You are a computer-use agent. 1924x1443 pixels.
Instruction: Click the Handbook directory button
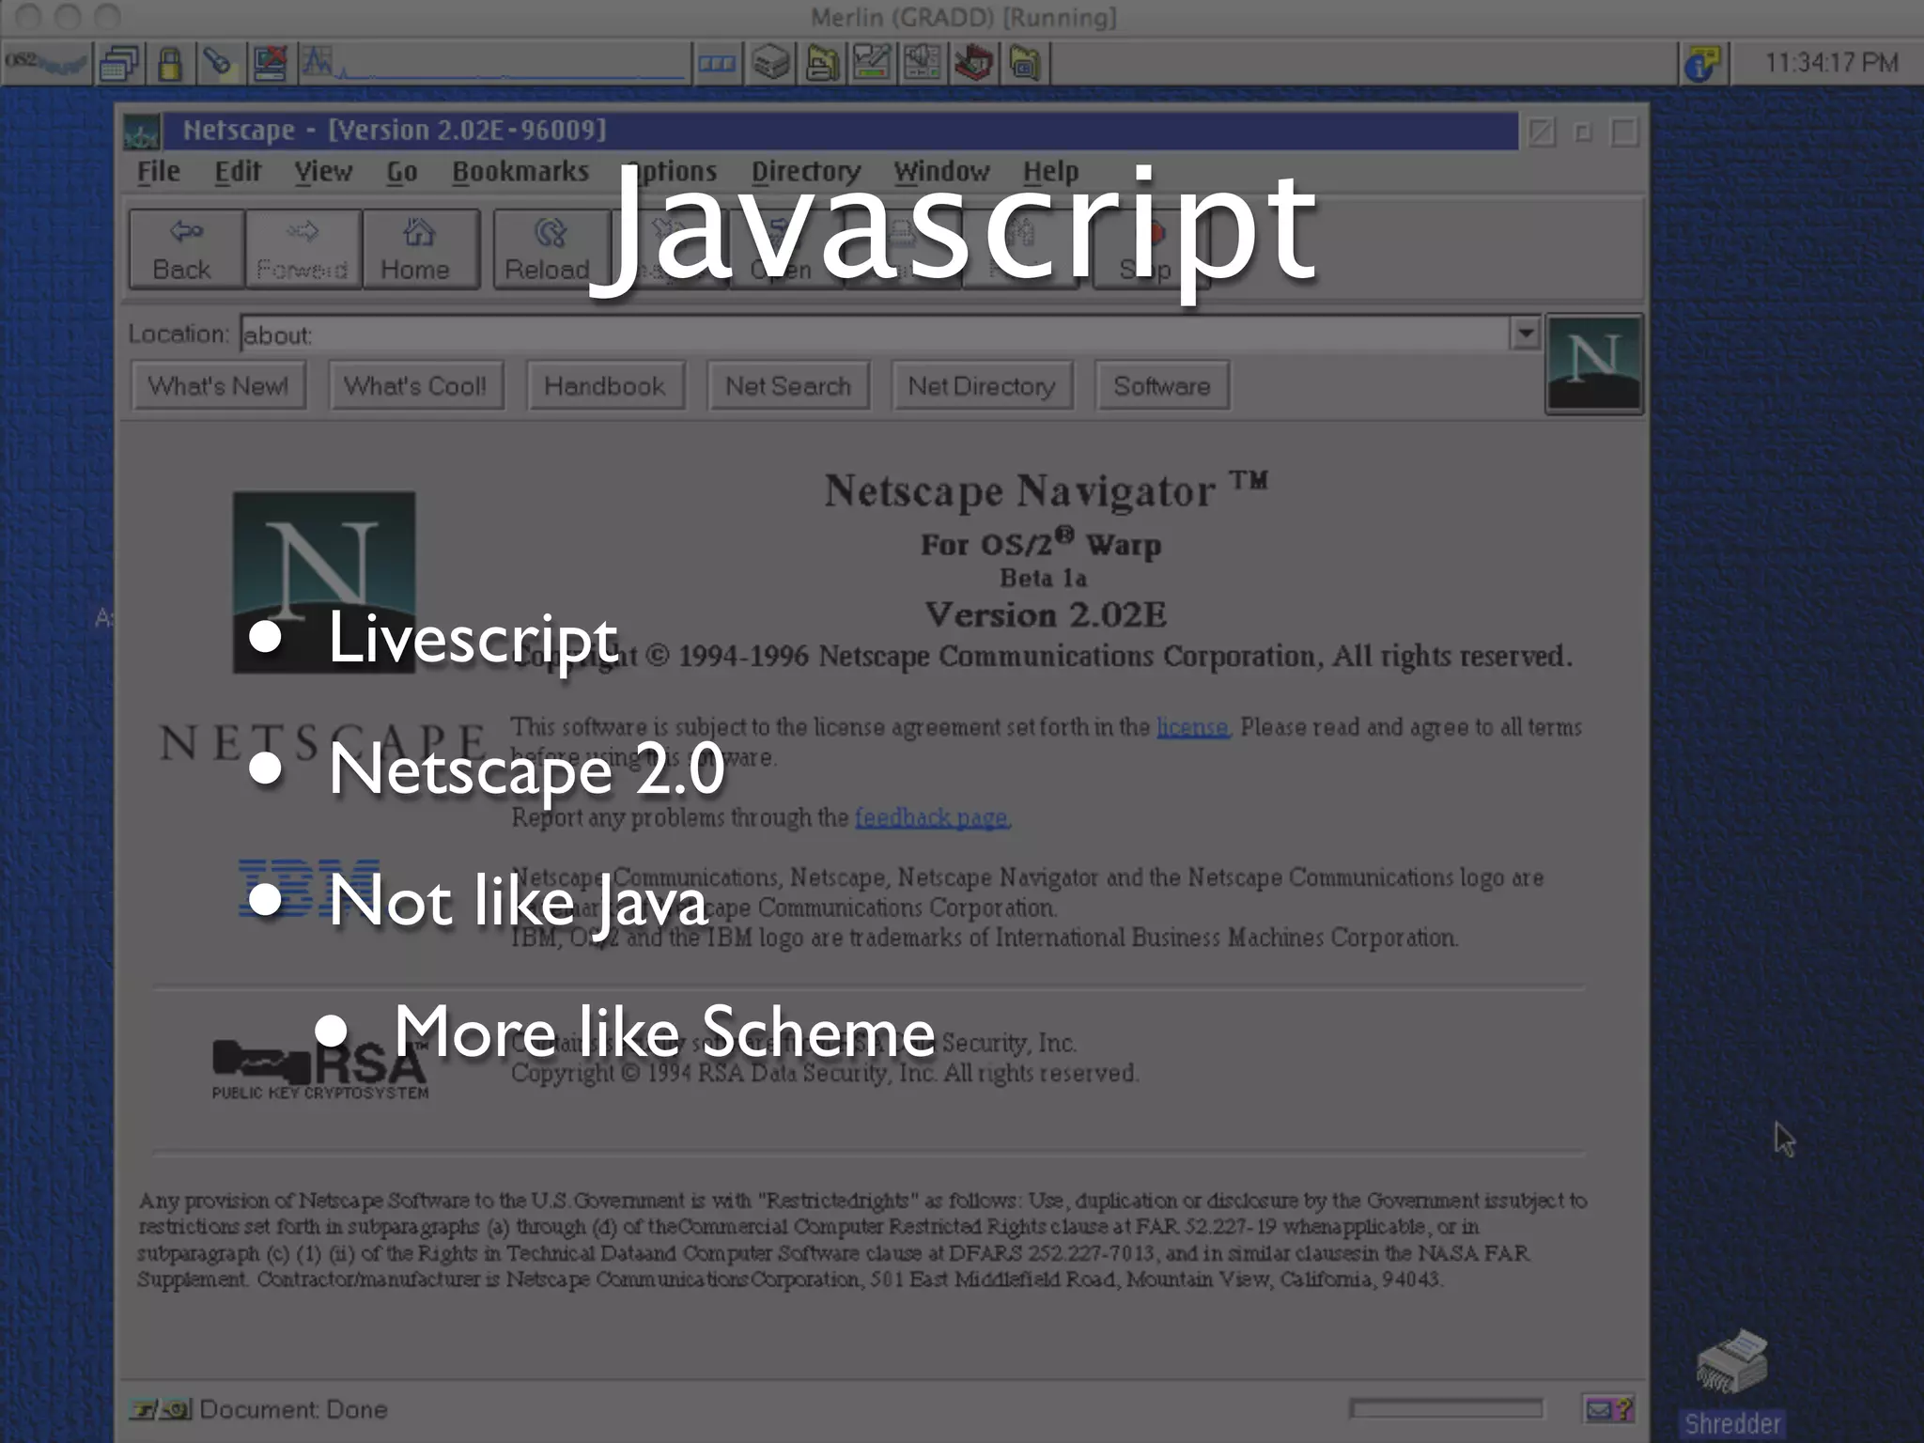click(x=604, y=386)
